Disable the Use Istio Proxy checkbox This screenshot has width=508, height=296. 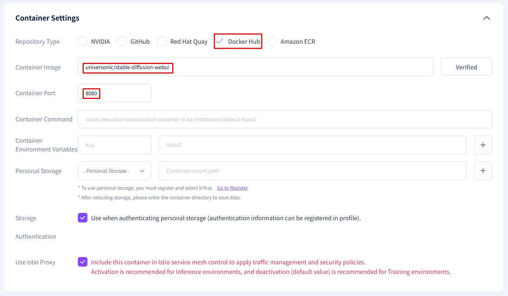pyautogui.click(x=83, y=262)
